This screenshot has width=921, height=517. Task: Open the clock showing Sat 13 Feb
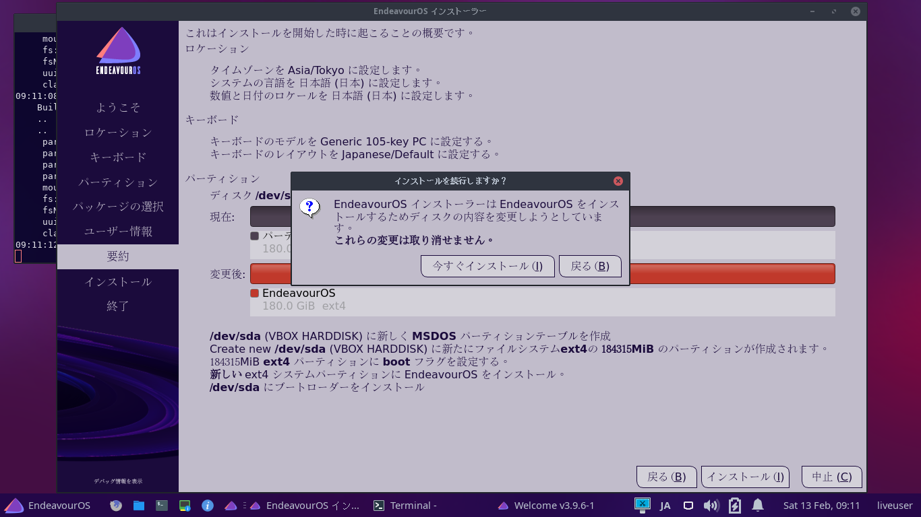(x=822, y=506)
